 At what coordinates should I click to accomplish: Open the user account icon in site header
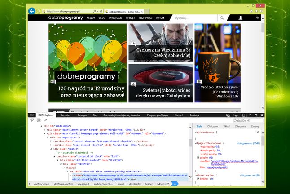pyautogui.click(x=241, y=18)
